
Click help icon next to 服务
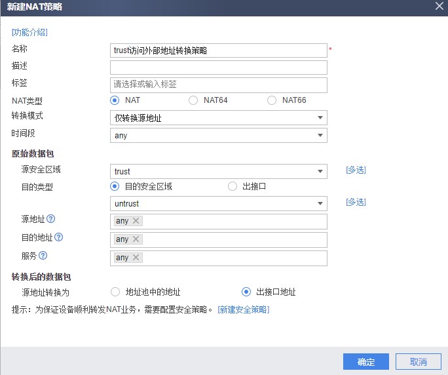43,256
